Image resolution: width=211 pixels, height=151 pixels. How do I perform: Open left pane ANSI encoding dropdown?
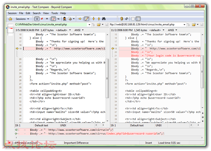click(79, 30)
